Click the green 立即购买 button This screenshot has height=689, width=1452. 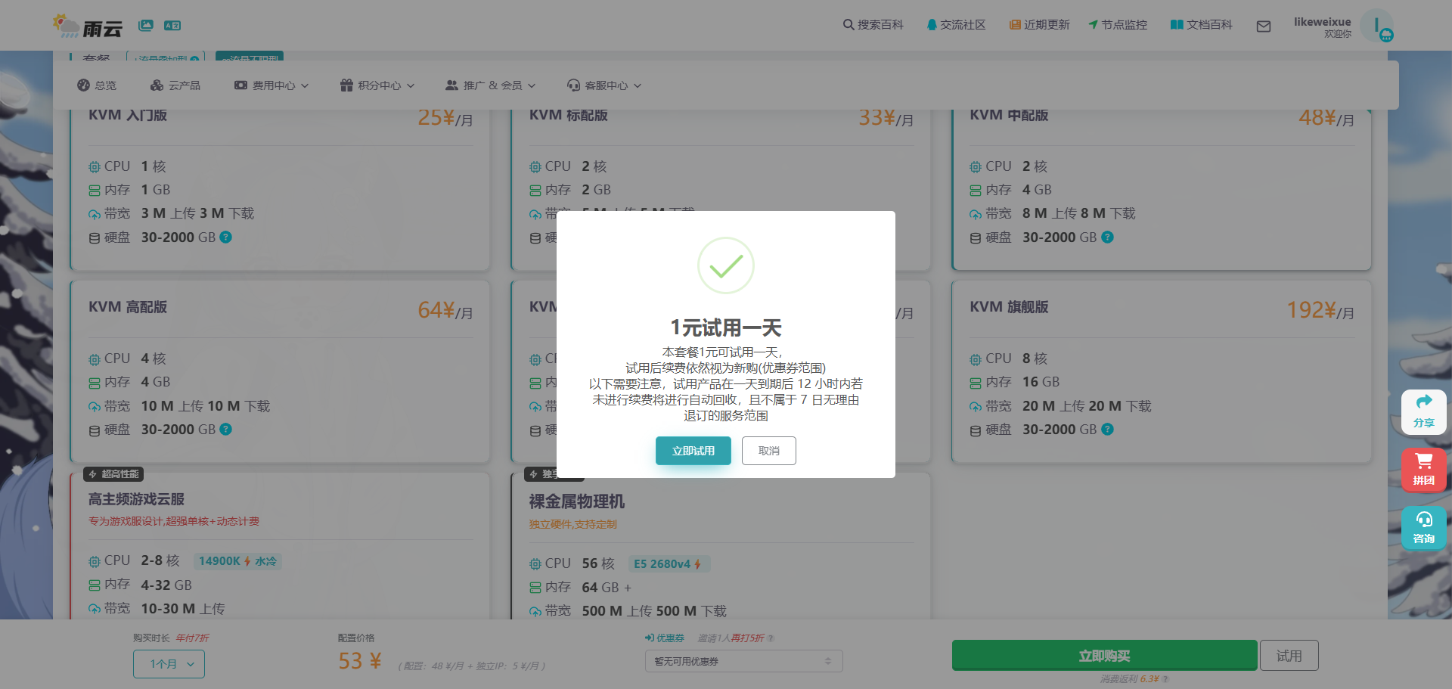(x=1103, y=656)
